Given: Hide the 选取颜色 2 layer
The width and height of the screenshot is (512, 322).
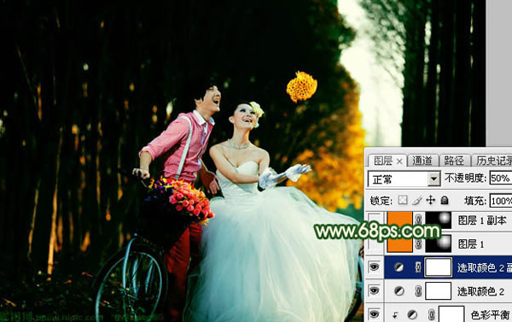Looking at the screenshot, I should [x=375, y=291].
